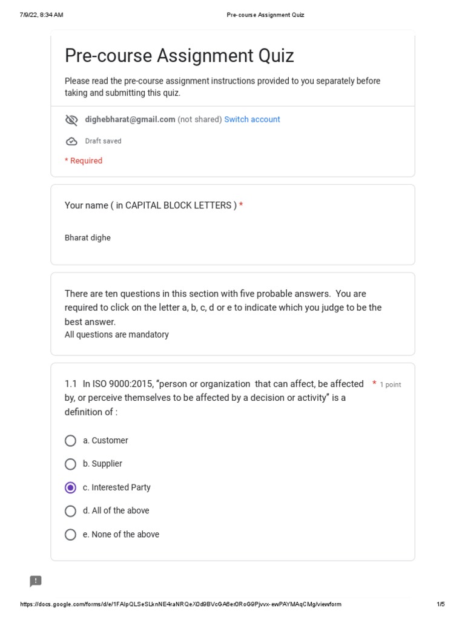Click the red '* Required' notice

84,160
